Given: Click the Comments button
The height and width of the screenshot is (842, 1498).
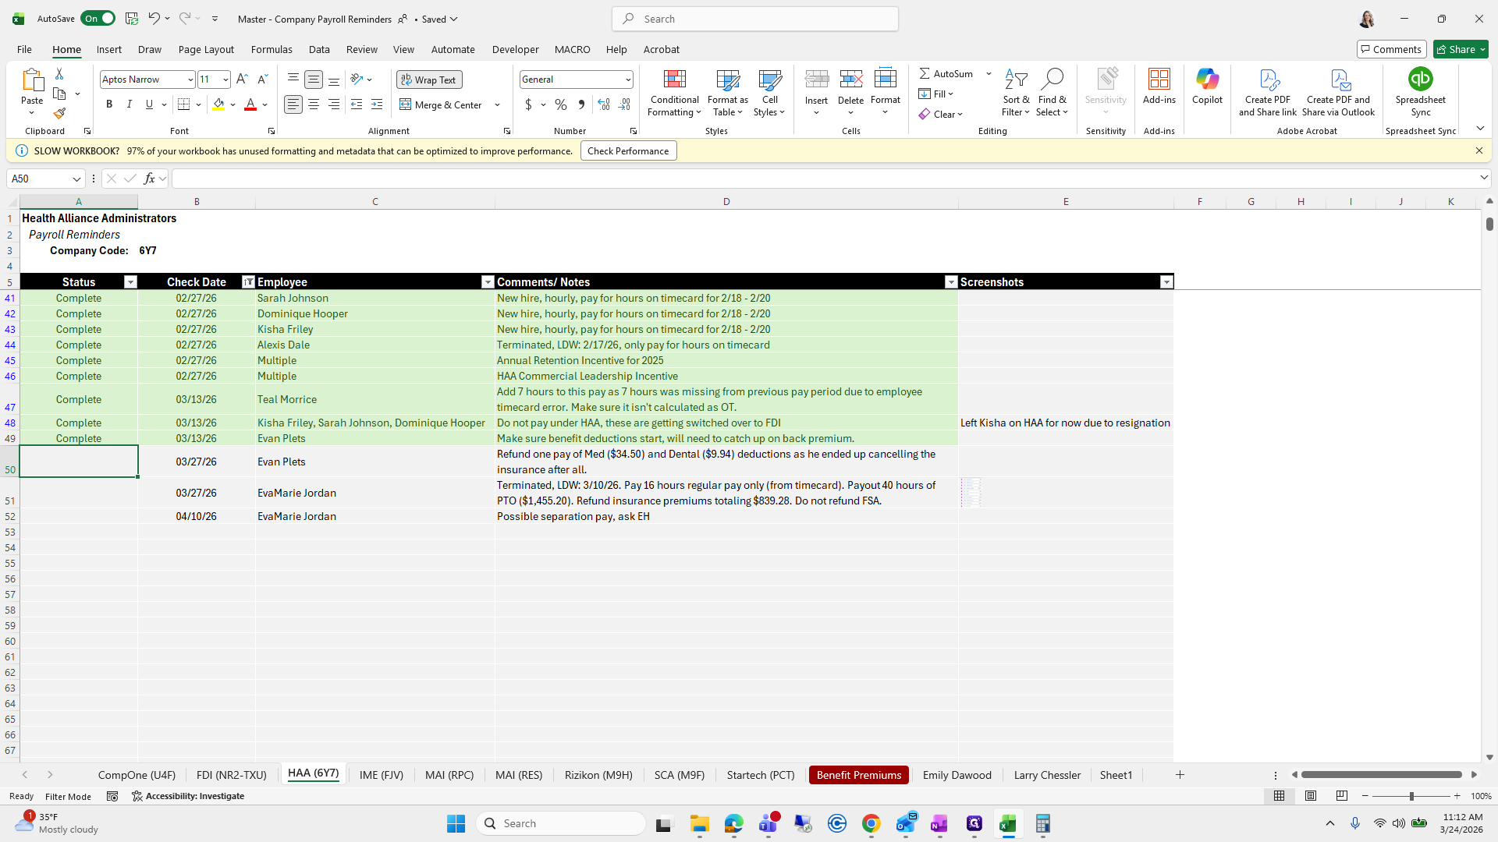Looking at the screenshot, I should [1391, 49].
